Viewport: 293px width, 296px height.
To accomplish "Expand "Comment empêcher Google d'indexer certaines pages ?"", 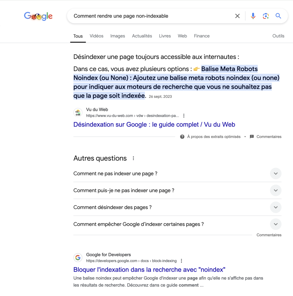I will click(177, 224).
